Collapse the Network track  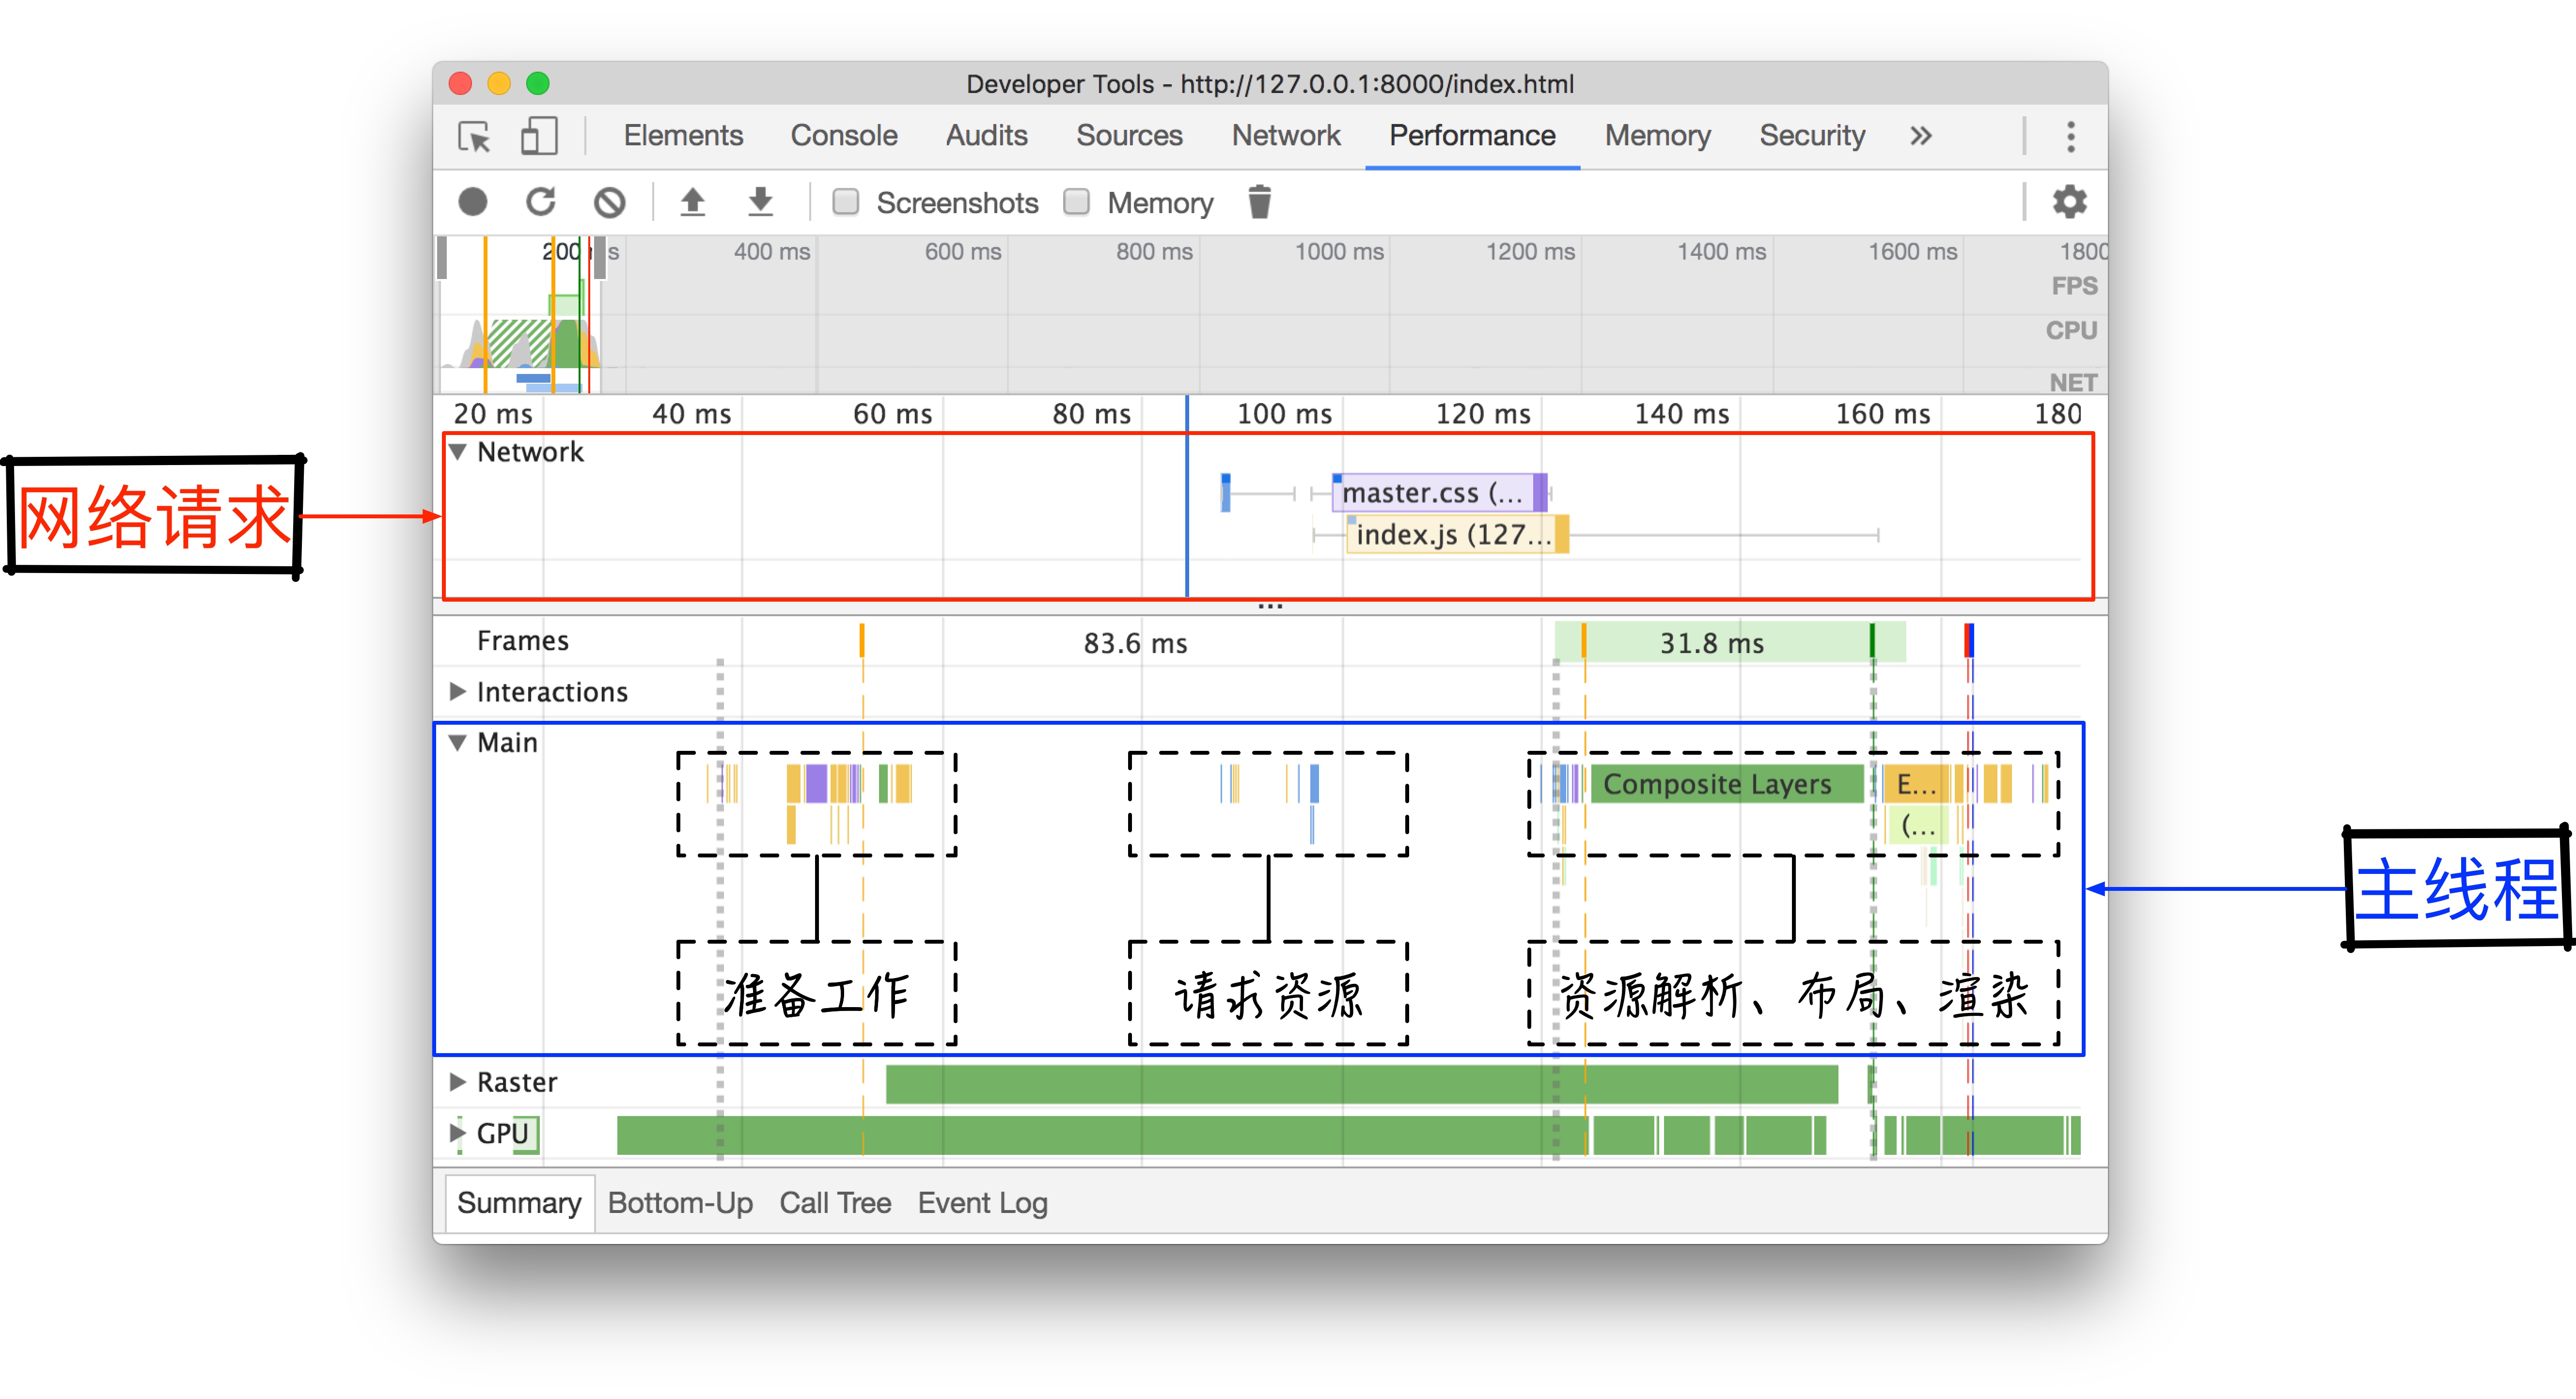tap(458, 452)
